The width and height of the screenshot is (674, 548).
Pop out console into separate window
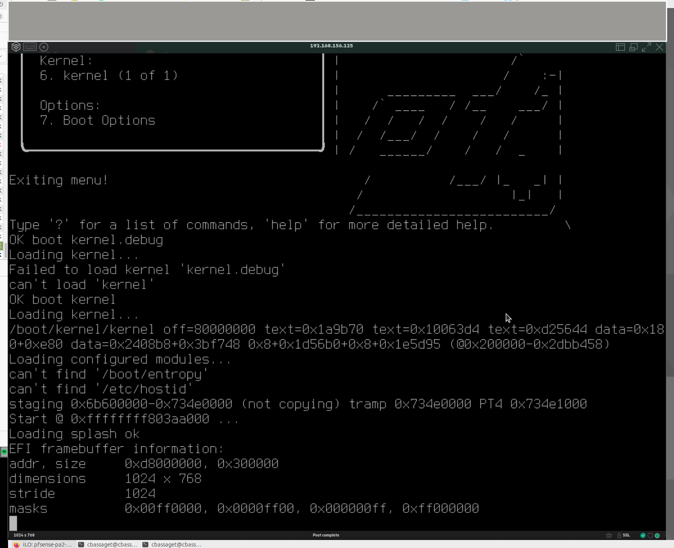click(633, 47)
